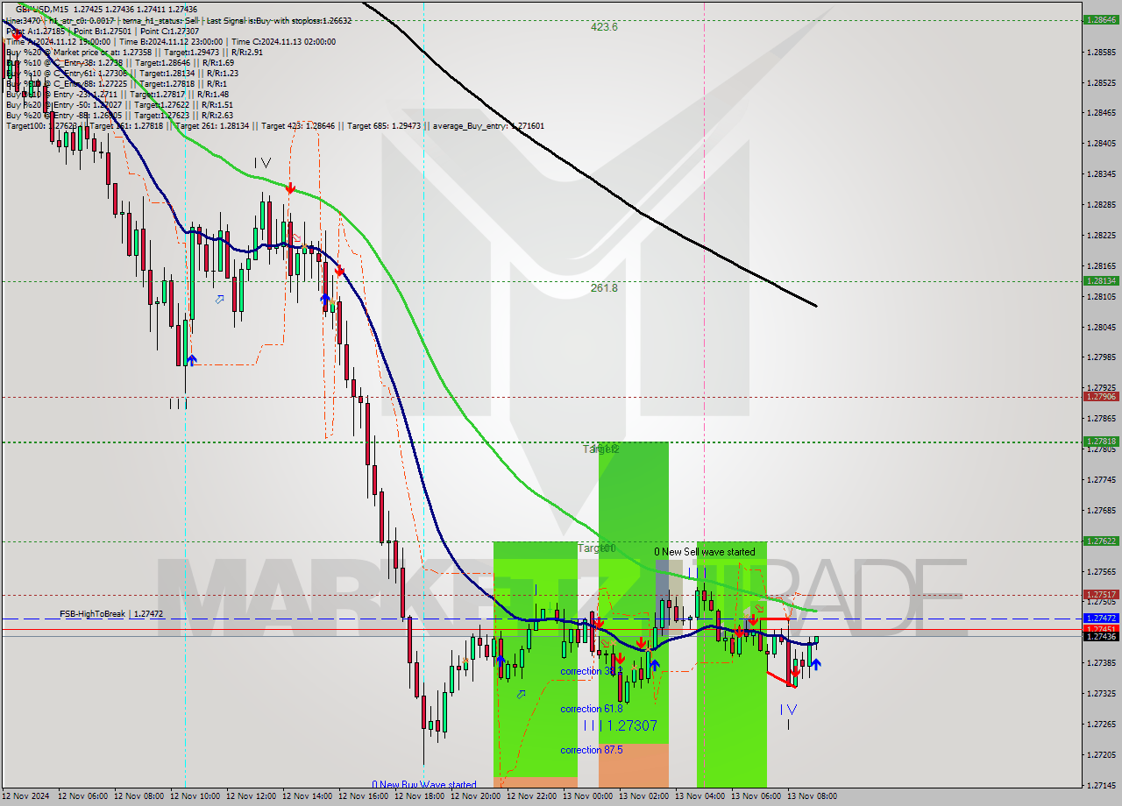Click the 'I V' wave label above the early candles
Viewport: 1122px width, 806px height.
coord(262,163)
